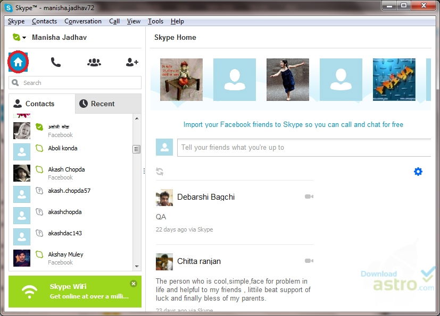The height and width of the screenshot is (316, 440).
Task: Switch to the Contacts tab
Action: click(x=42, y=104)
